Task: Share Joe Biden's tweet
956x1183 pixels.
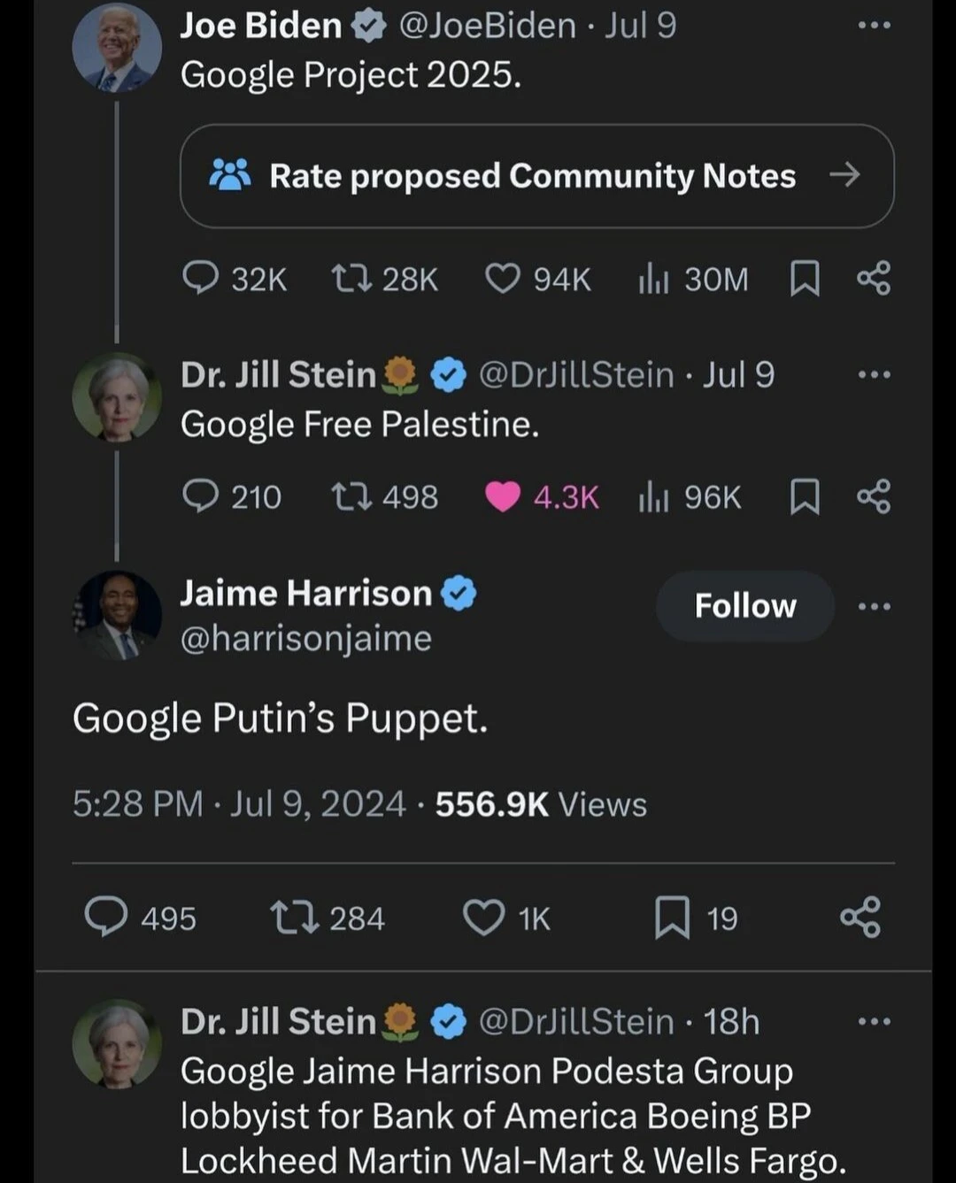Action: 874,279
